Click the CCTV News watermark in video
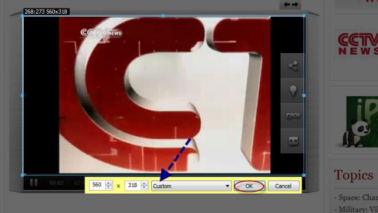 point(102,32)
